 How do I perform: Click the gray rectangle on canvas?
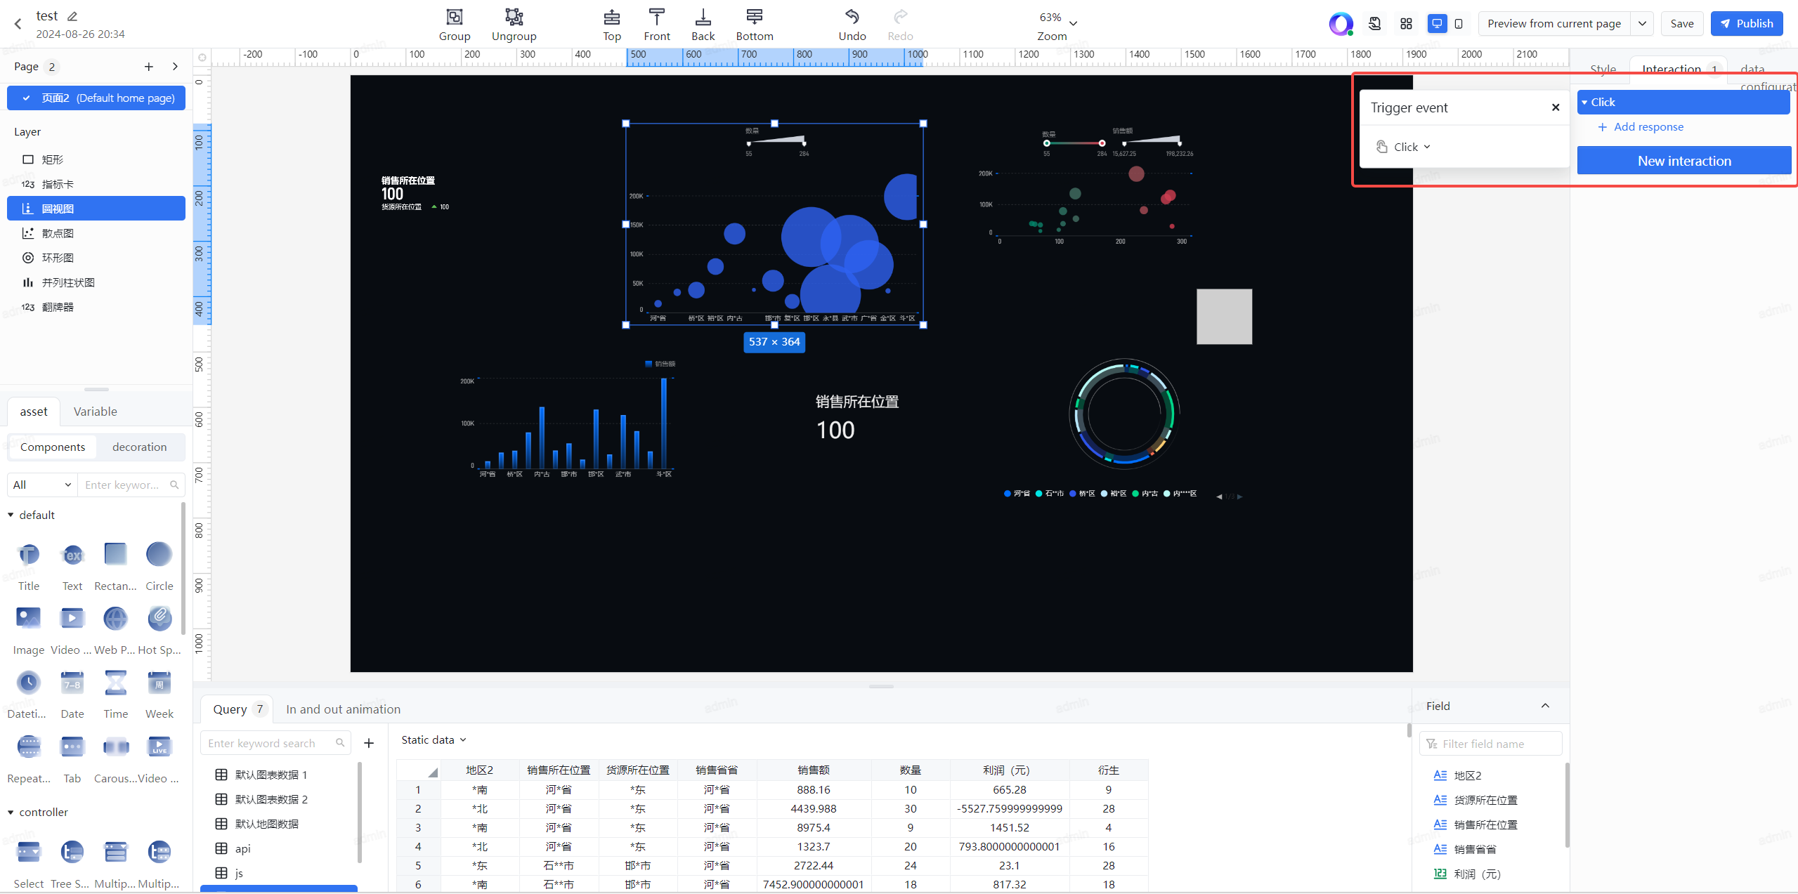click(1224, 317)
